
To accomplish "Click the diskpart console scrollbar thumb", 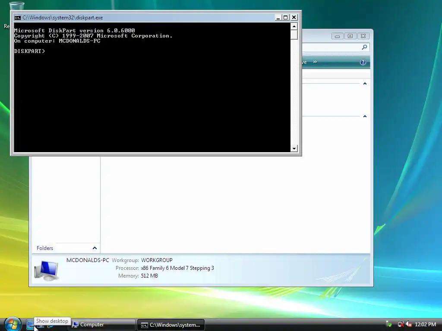I will click(294, 34).
